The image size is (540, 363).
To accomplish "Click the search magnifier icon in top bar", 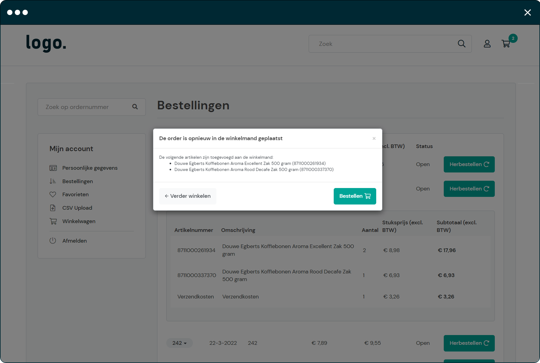I will 462,44.
